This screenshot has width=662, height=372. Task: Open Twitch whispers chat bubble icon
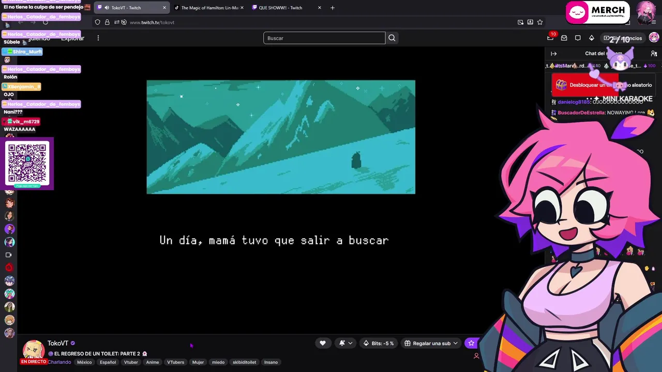click(578, 38)
